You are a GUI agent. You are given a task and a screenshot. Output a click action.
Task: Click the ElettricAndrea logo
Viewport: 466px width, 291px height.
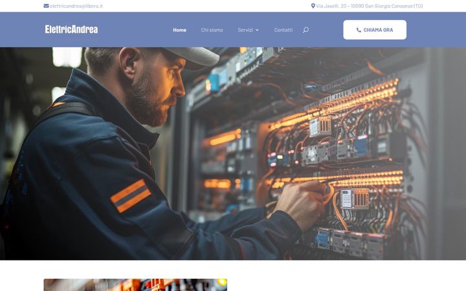(x=71, y=29)
